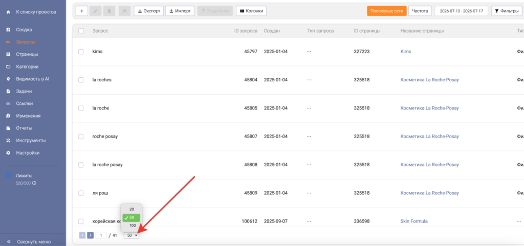
Task: Open the Фильтры panel
Action: (x=507, y=11)
